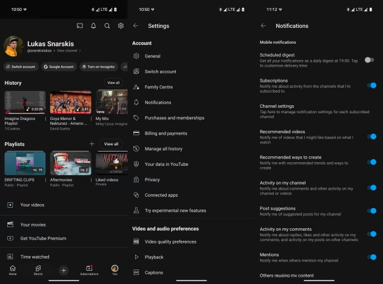This screenshot has width=383, height=284.
Task: Tap the create plus button in bottom bar
Action: [x=64, y=270]
